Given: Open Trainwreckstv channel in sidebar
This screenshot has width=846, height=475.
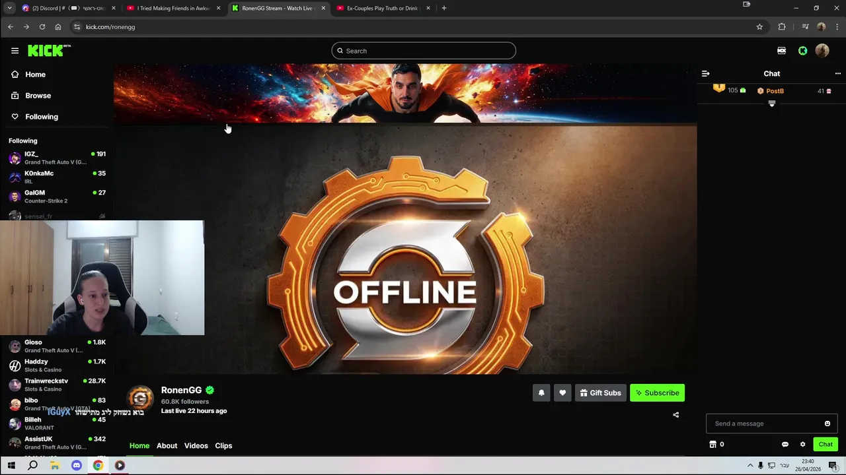Looking at the screenshot, I should (57, 385).
